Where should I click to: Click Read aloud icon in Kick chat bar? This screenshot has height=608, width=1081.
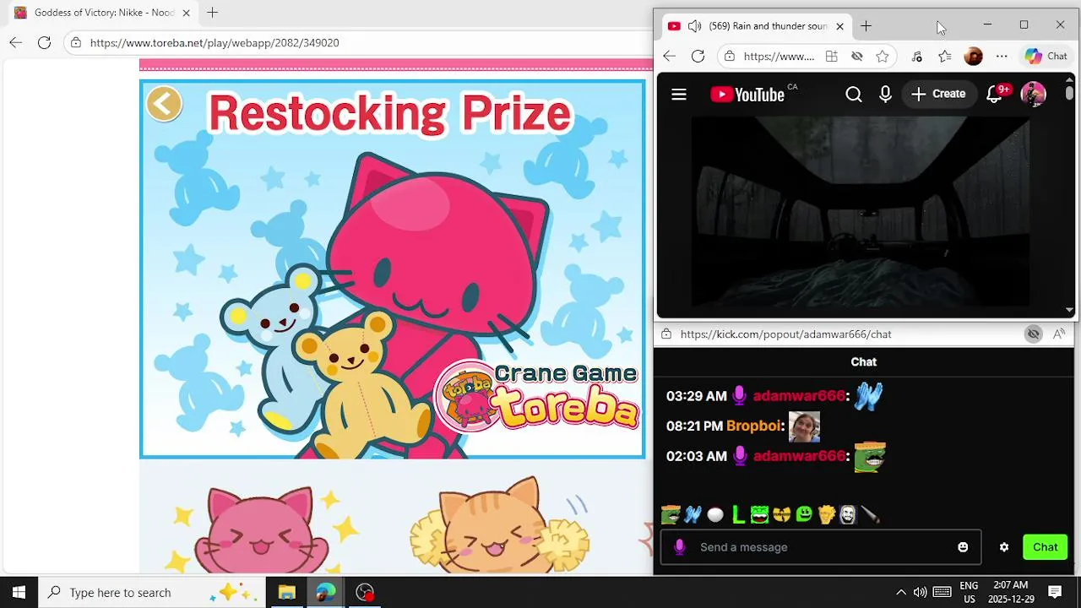coord(1059,334)
